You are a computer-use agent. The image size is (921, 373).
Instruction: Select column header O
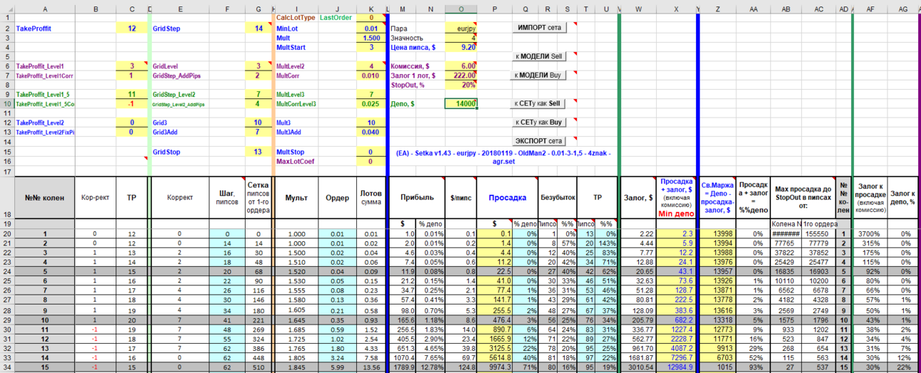[461, 9]
